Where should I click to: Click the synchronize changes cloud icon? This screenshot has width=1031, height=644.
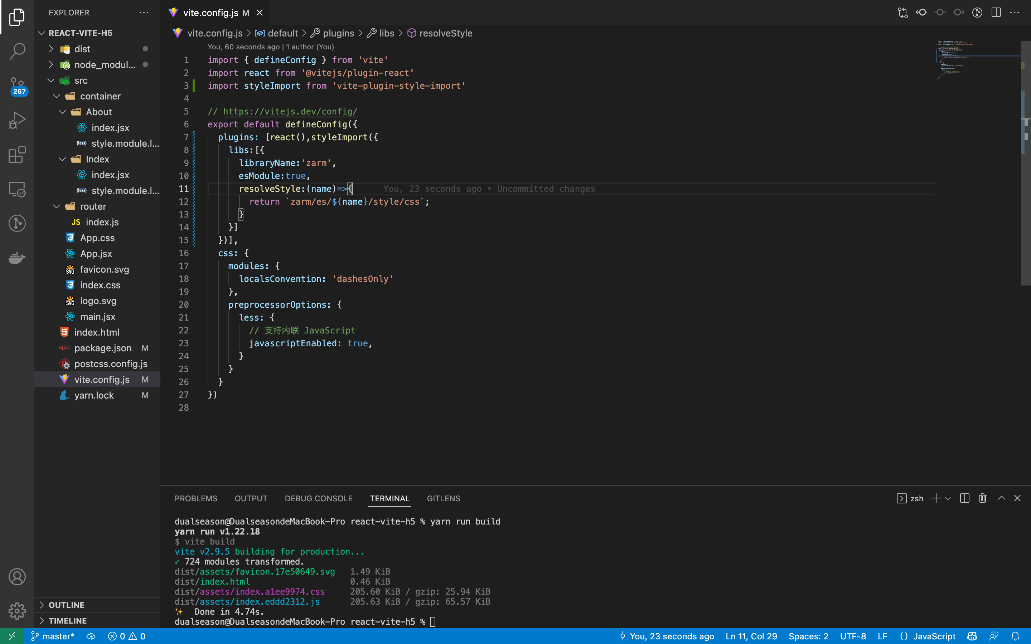point(91,636)
